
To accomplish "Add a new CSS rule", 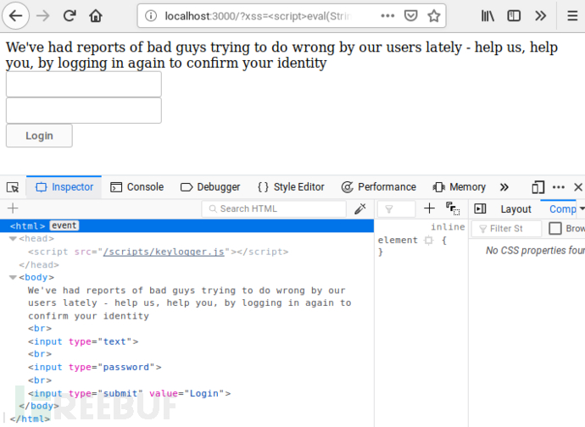I will click(429, 208).
